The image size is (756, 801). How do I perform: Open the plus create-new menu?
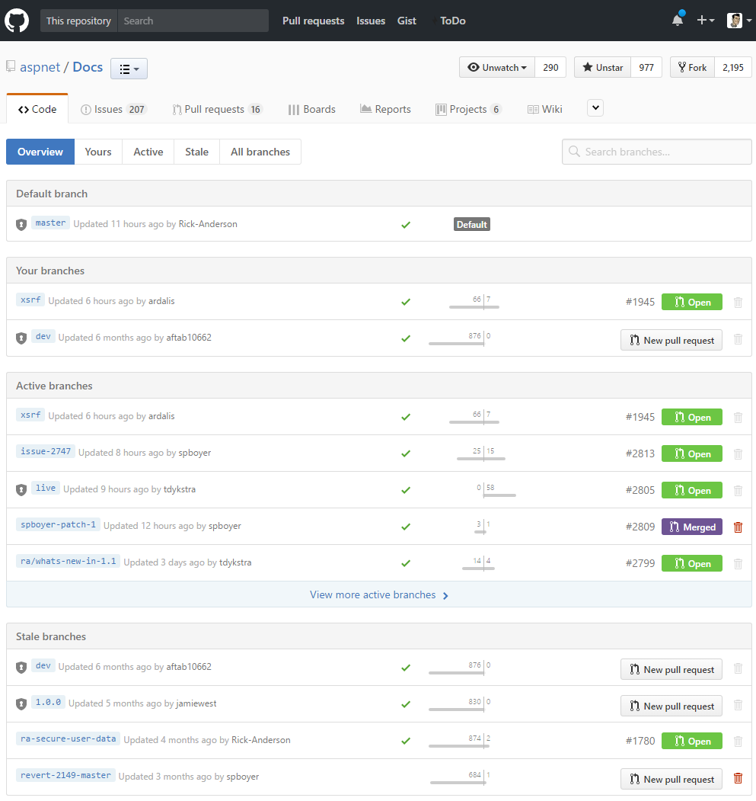706,20
